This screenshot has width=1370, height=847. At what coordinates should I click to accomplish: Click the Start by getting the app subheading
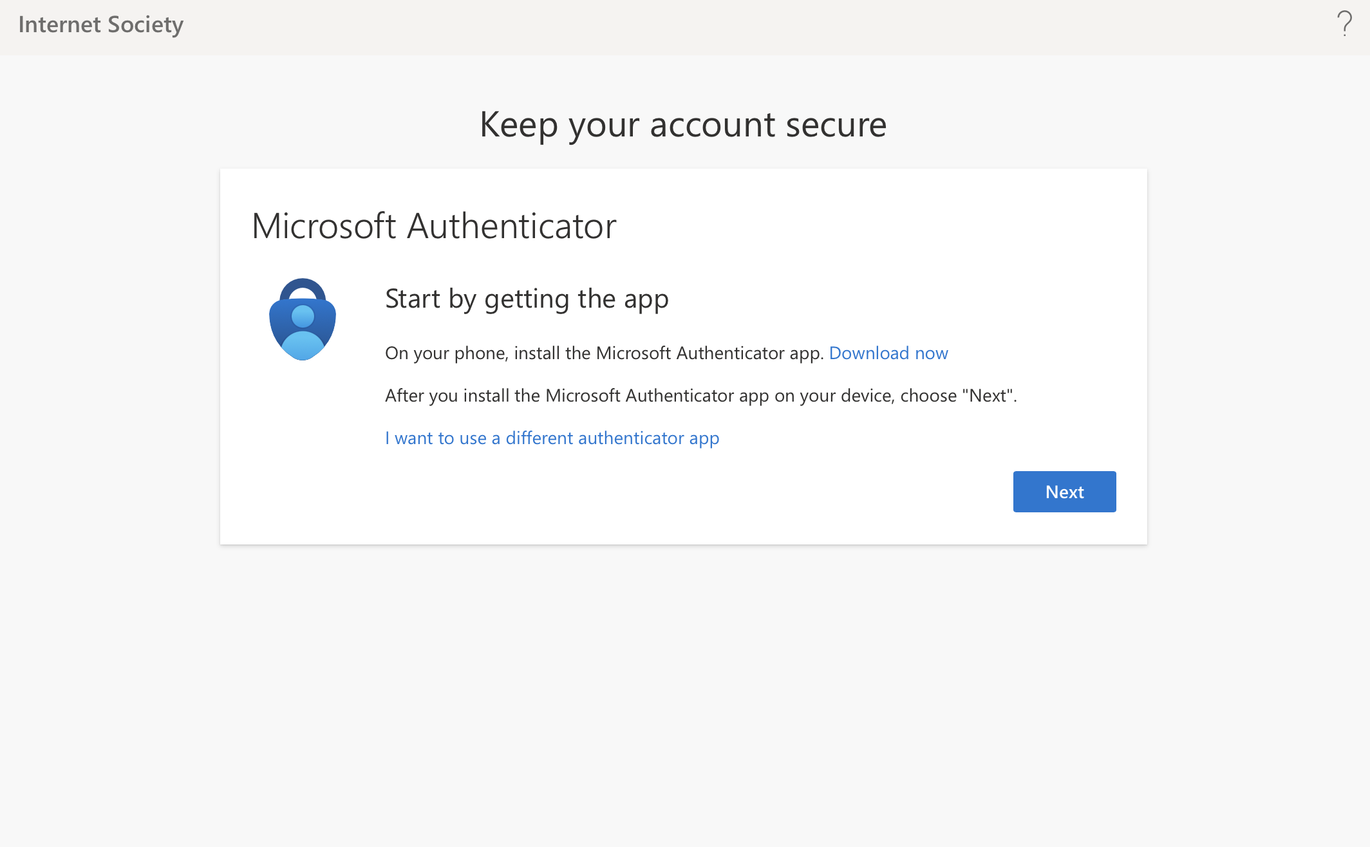coord(527,299)
